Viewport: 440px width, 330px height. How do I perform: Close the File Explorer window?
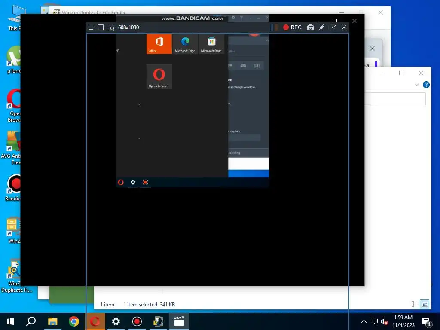coord(421,73)
